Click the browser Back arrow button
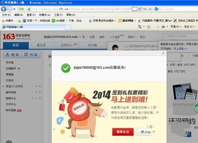This screenshot has width=198, height=143. click(x=4, y=9)
